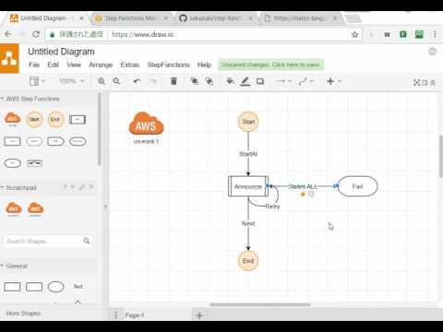Open the connection arrow style dropdown
The width and height of the screenshot is (443, 332).
[283, 81]
